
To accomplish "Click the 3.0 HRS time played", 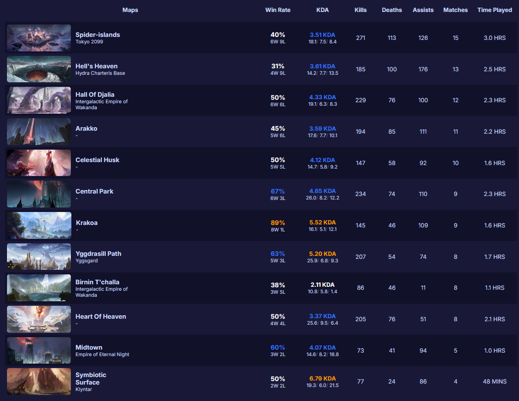I will 495,38.
